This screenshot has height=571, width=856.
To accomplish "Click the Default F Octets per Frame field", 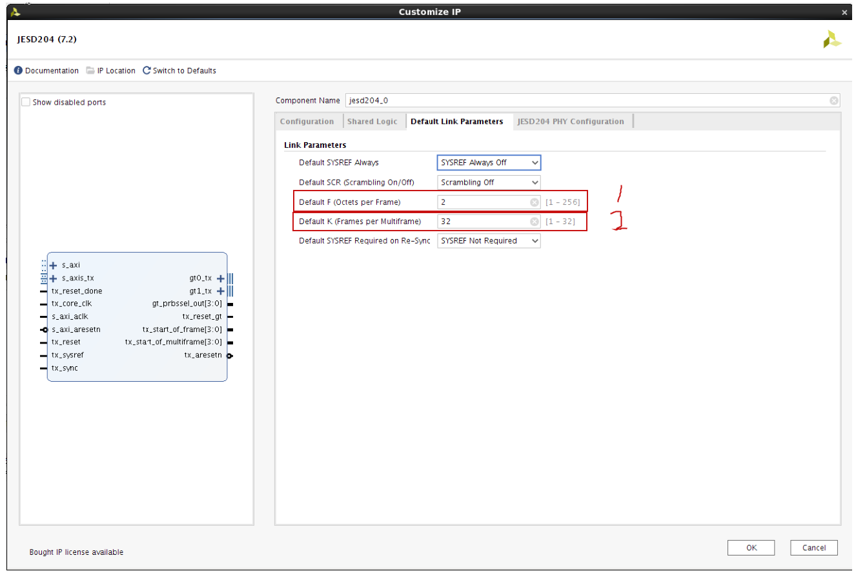I will (489, 202).
